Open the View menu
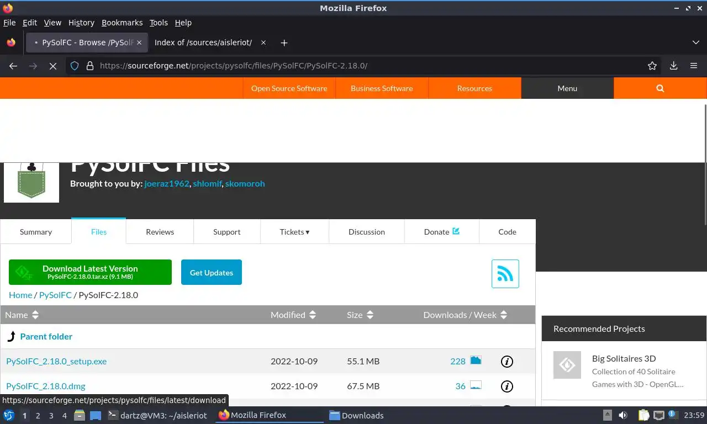The width and height of the screenshot is (707, 424). tap(52, 23)
